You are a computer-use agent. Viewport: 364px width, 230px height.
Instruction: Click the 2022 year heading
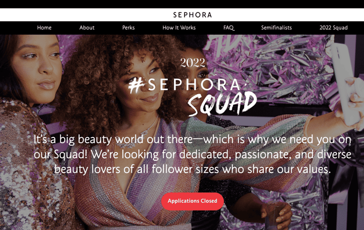[192, 62]
